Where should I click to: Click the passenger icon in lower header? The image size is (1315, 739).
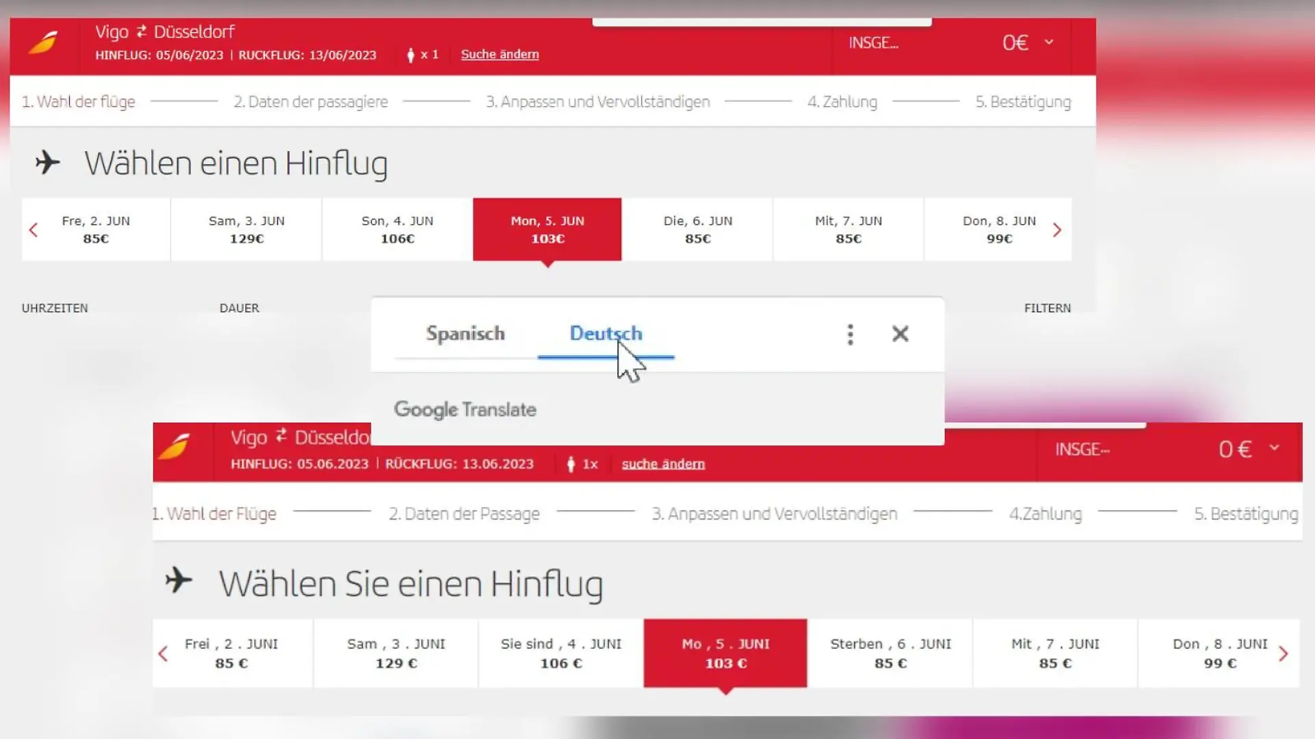[x=571, y=464]
